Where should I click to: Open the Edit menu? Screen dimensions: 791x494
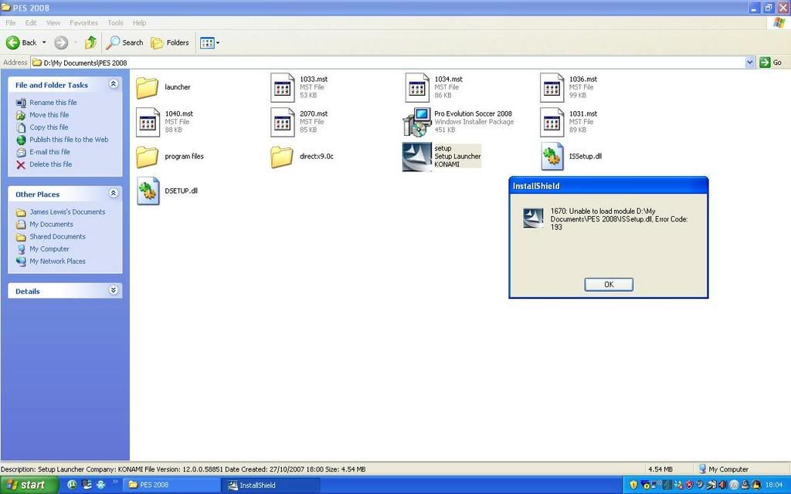(31, 22)
